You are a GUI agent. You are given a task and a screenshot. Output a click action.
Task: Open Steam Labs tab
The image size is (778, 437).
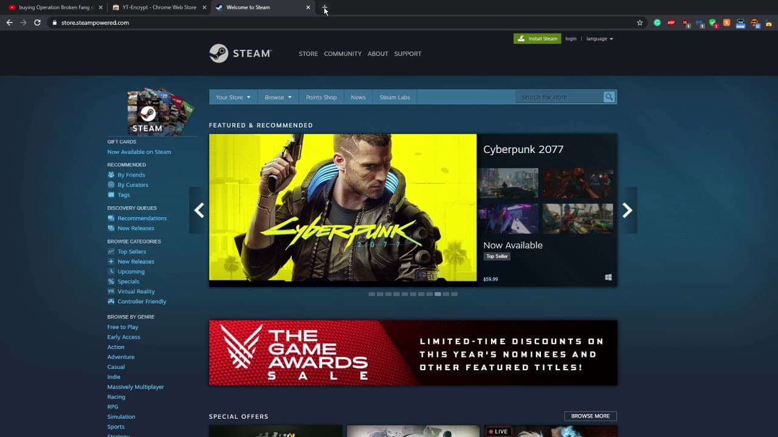click(395, 97)
